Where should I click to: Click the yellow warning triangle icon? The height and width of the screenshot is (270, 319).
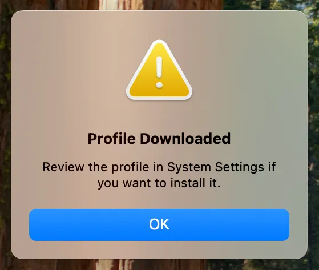159,70
